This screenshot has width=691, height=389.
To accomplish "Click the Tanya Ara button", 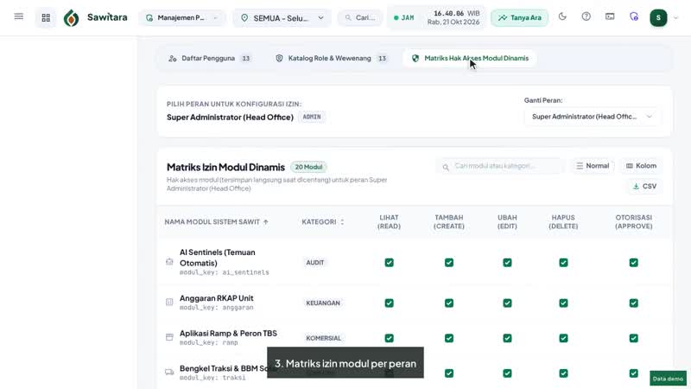I will point(520,17).
